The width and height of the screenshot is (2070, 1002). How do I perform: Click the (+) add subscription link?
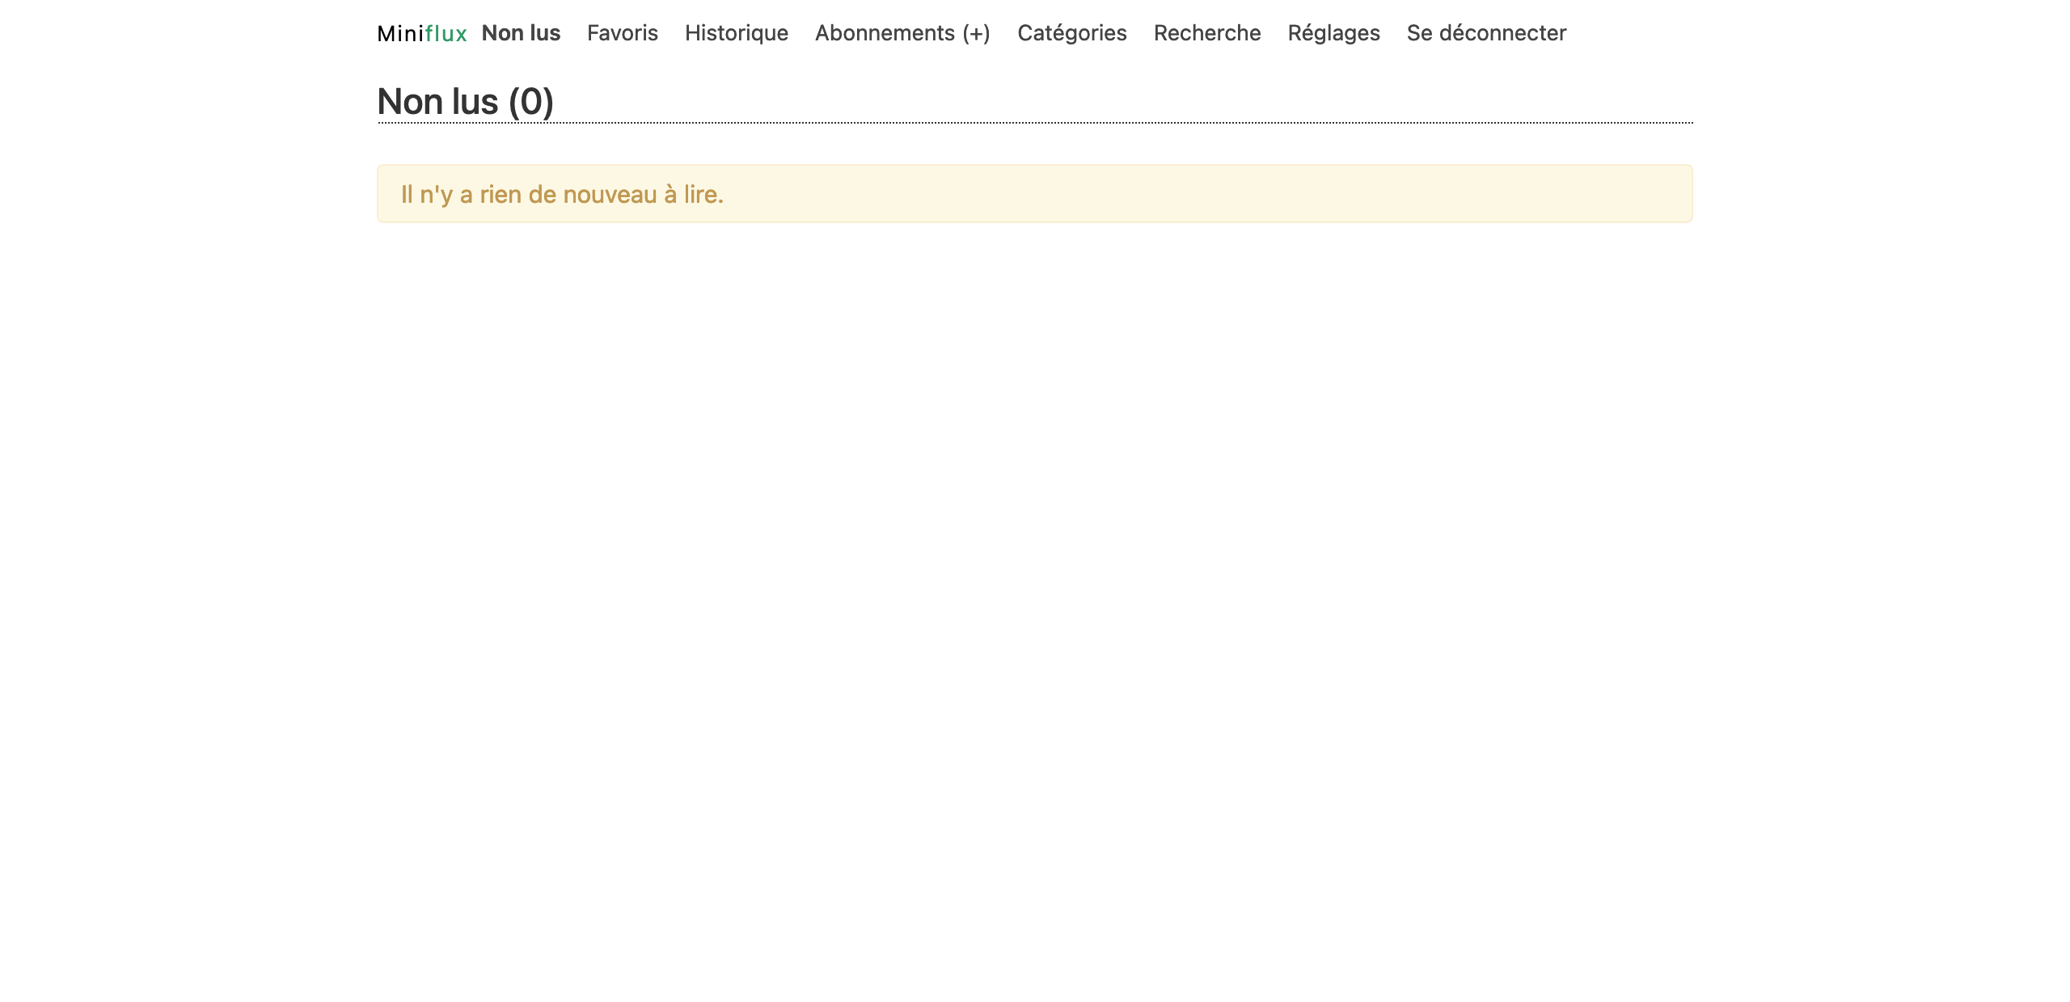click(976, 33)
